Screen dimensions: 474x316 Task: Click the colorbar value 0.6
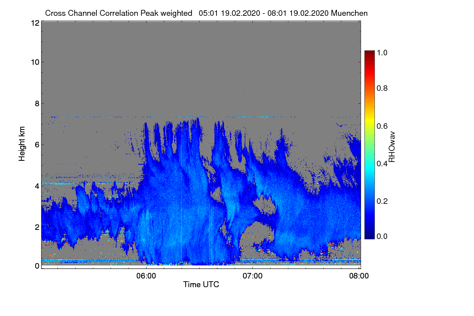(x=382, y=126)
